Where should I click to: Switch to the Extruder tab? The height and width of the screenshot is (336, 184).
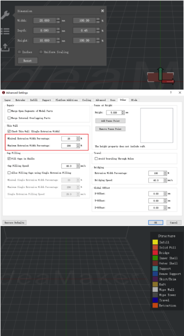click(x=20, y=100)
